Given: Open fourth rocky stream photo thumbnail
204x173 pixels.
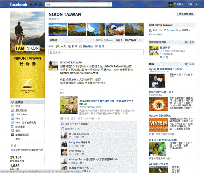Looking at the screenshot, I should [x=115, y=29].
